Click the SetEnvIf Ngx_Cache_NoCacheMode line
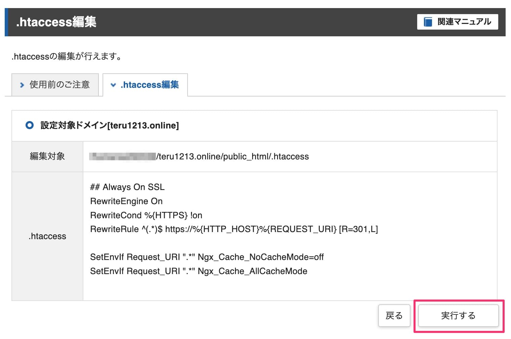The width and height of the screenshot is (511, 339). tap(207, 257)
